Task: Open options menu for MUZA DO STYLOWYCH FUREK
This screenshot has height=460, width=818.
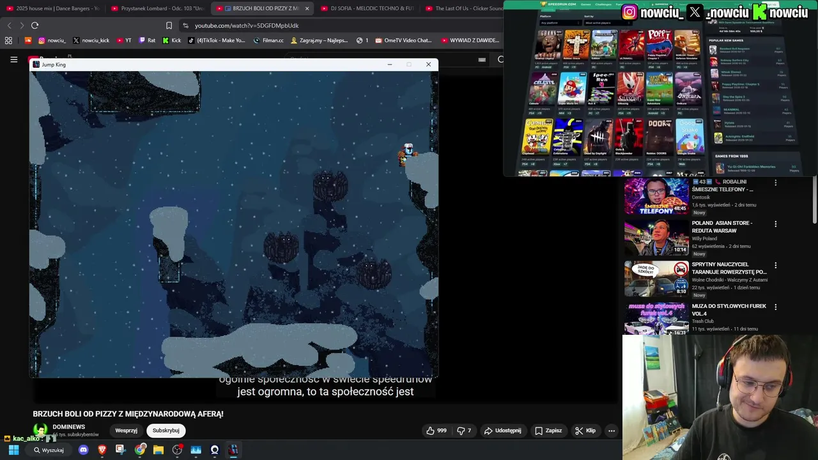Action: tap(776, 307)
